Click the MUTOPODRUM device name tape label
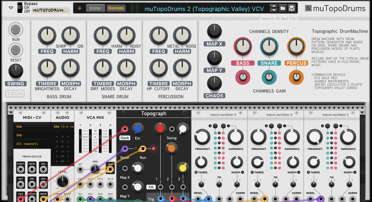 coord(50,10)
